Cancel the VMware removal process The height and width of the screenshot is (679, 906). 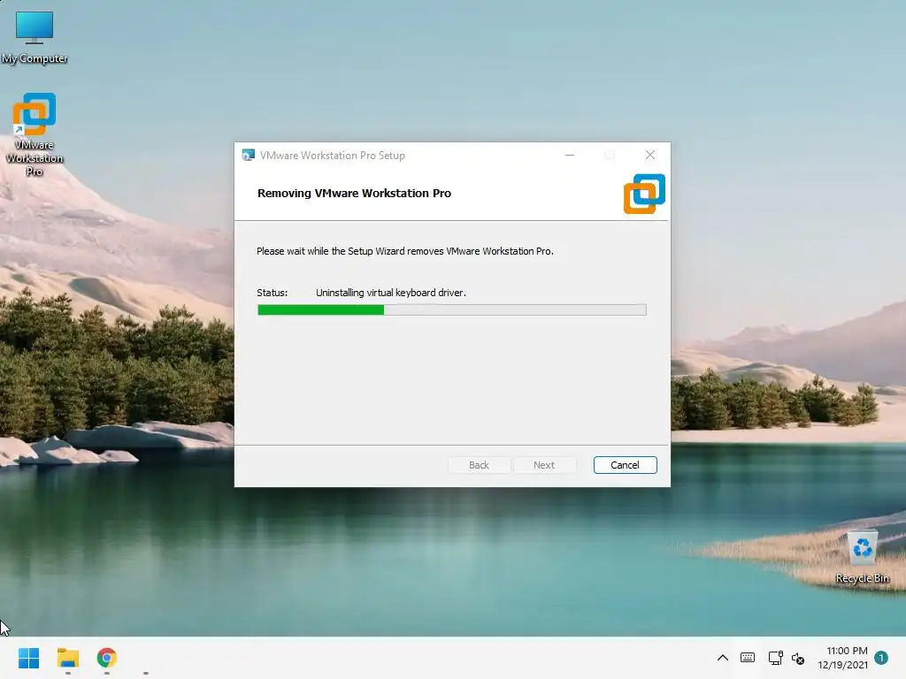coord(626,465)
